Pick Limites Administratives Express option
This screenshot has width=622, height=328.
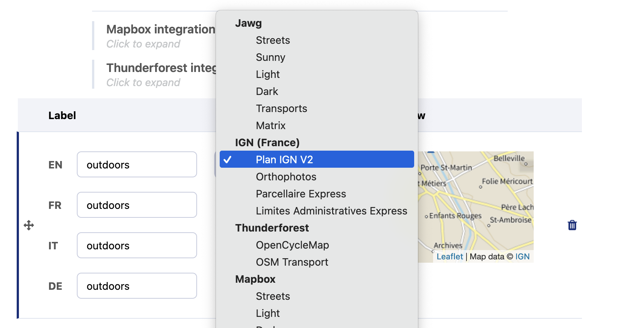pyautogui.click(x=331, y=211)
